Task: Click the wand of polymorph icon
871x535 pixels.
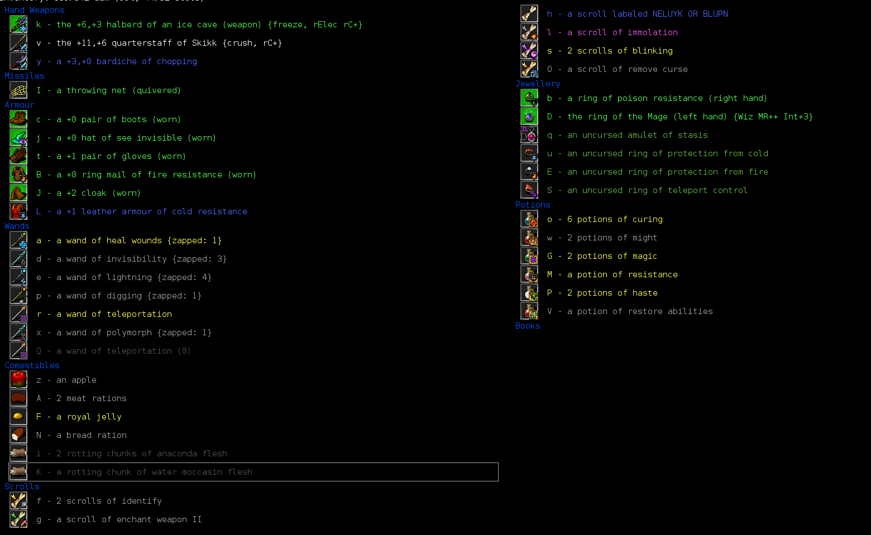Action: tap(18, 332)
